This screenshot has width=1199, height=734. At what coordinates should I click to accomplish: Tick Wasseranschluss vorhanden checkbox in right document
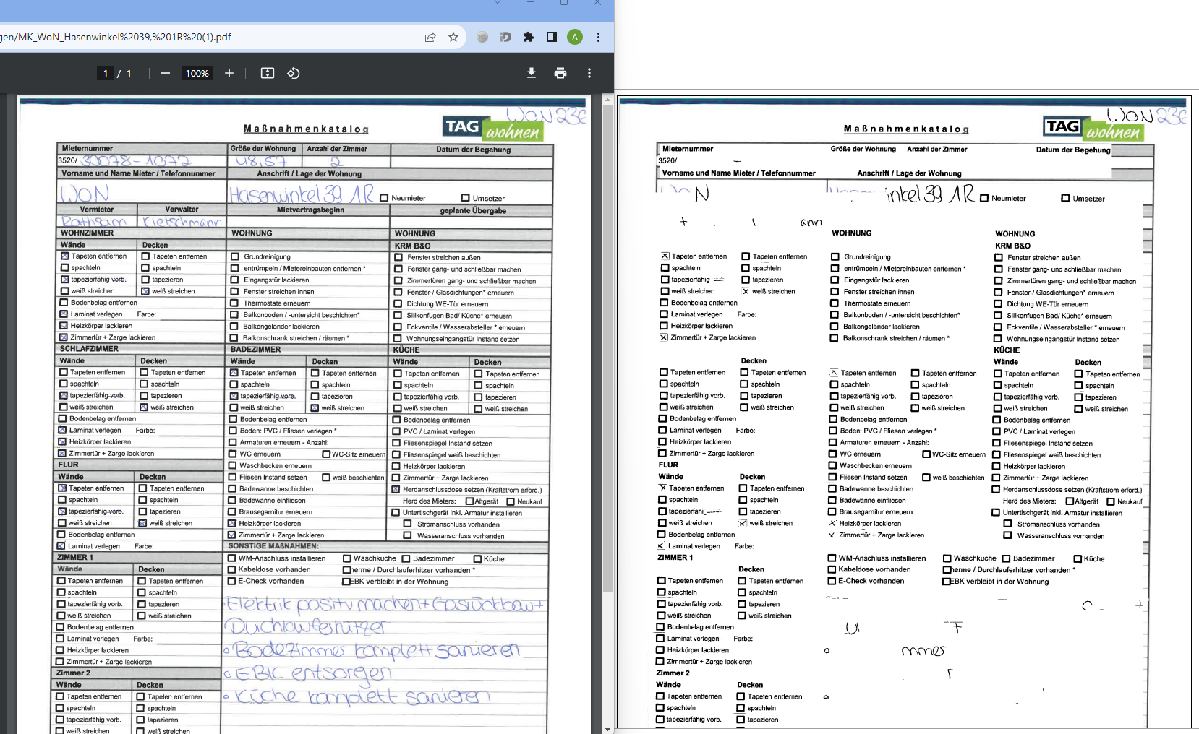[1007, 535]
